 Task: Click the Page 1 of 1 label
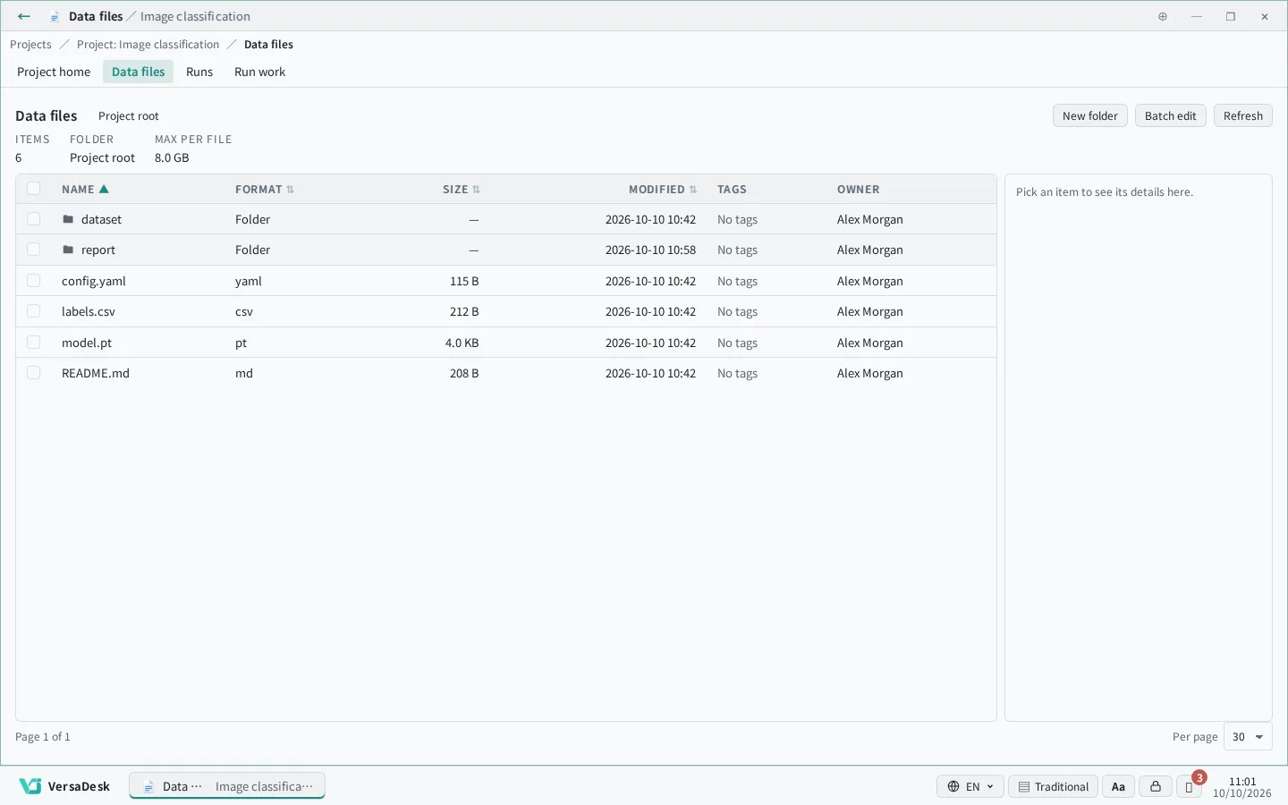[42, 737]
